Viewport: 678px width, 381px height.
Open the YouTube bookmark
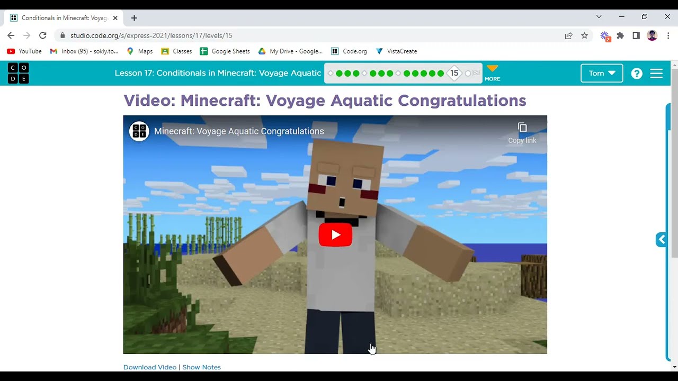tap(24, 51)
